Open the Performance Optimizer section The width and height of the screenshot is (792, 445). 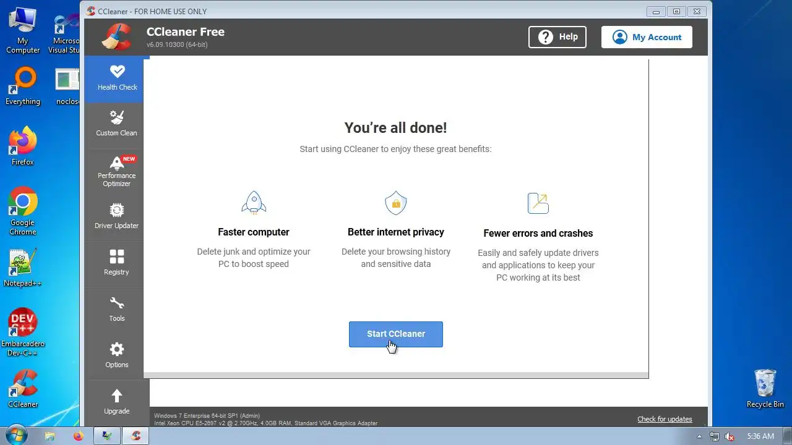click(x=116, y=171)
